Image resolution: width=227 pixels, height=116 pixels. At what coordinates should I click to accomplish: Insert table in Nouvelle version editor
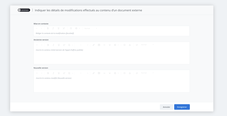pos(99,73)
